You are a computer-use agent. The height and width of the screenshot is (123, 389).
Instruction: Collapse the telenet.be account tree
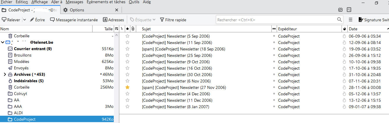point(3,42)
